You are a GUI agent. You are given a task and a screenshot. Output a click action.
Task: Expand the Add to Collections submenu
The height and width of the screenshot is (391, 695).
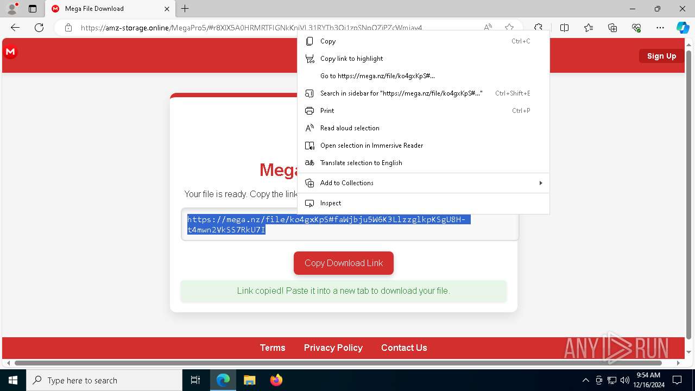point(424,183)
